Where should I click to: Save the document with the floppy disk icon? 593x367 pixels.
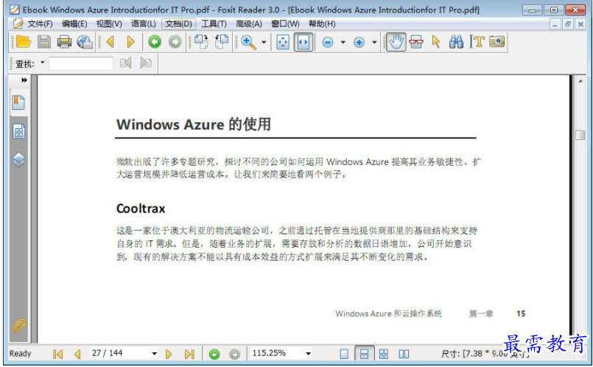click(44, 41)
